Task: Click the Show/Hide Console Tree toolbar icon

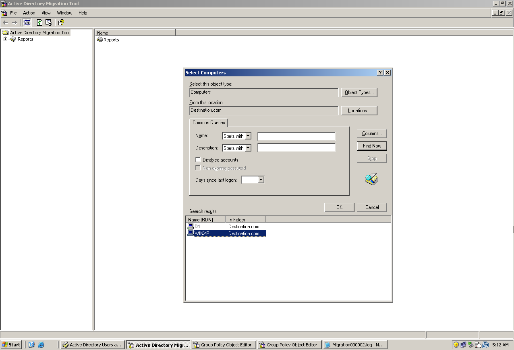Action: pyautogui.click(x=27, y=23)
